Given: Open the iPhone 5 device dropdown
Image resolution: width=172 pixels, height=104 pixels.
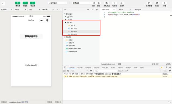Looking at the screenshot, I should click(7, 9).
